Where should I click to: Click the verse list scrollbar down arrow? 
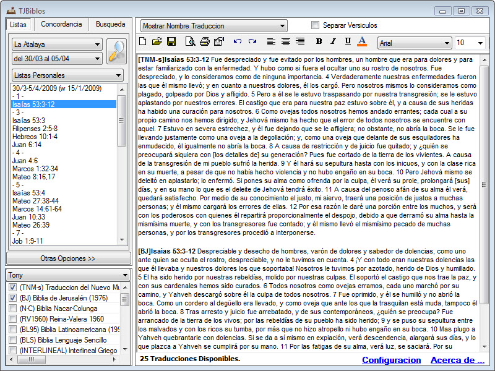[x=122, y=240]
